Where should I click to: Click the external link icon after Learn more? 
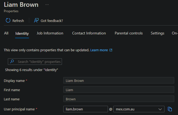coord(111,50)
